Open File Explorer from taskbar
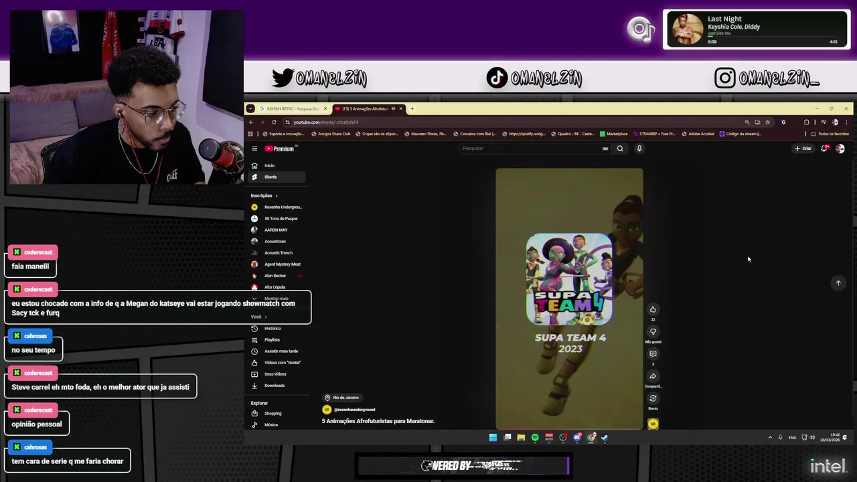This screenshot has width=857, height=482. tap(521, 438)
